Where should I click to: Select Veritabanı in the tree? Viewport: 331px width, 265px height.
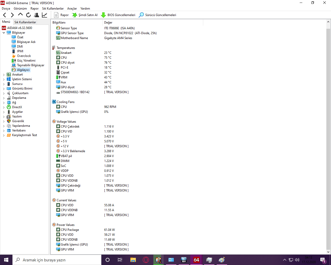tap(19, 130)
